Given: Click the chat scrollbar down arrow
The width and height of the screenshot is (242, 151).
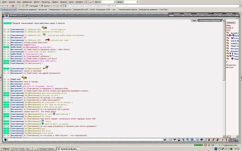Looking at the screenshot, I should 224,137.
